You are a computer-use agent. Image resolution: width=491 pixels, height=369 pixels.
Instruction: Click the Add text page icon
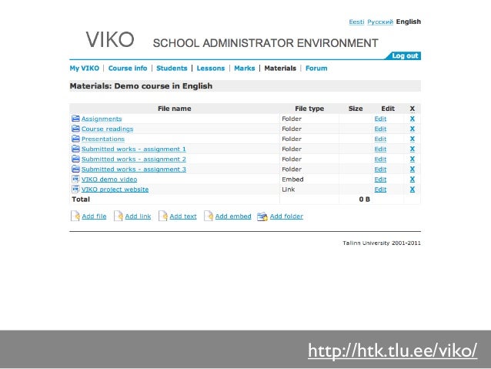point(163,216)
